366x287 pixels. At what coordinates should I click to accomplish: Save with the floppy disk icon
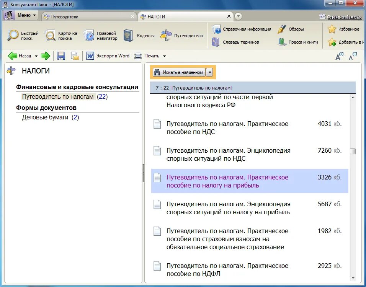61,56
